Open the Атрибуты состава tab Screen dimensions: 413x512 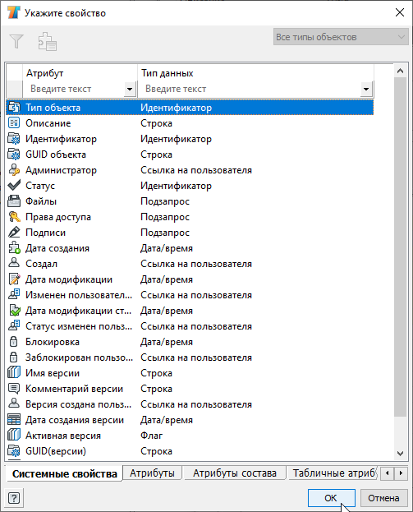point(234,473)
